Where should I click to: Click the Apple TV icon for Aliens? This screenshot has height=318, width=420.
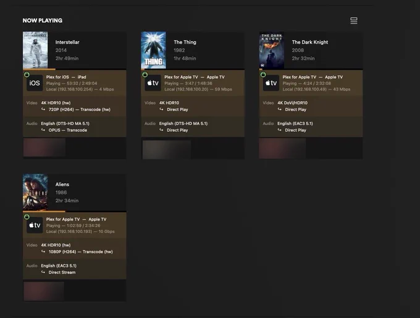[x=35, y=226]
